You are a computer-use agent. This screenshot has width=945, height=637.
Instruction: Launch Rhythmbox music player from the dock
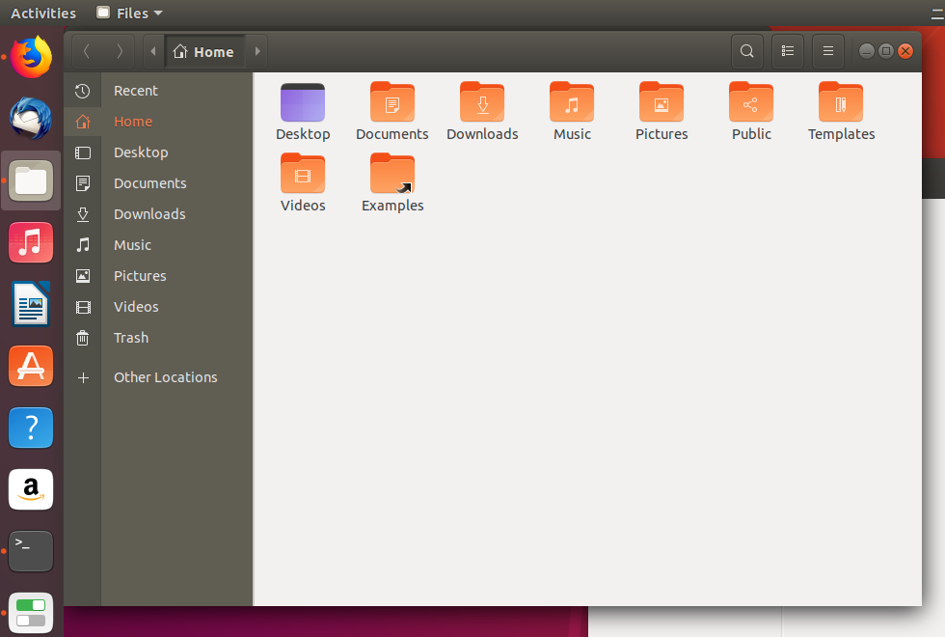31,242
